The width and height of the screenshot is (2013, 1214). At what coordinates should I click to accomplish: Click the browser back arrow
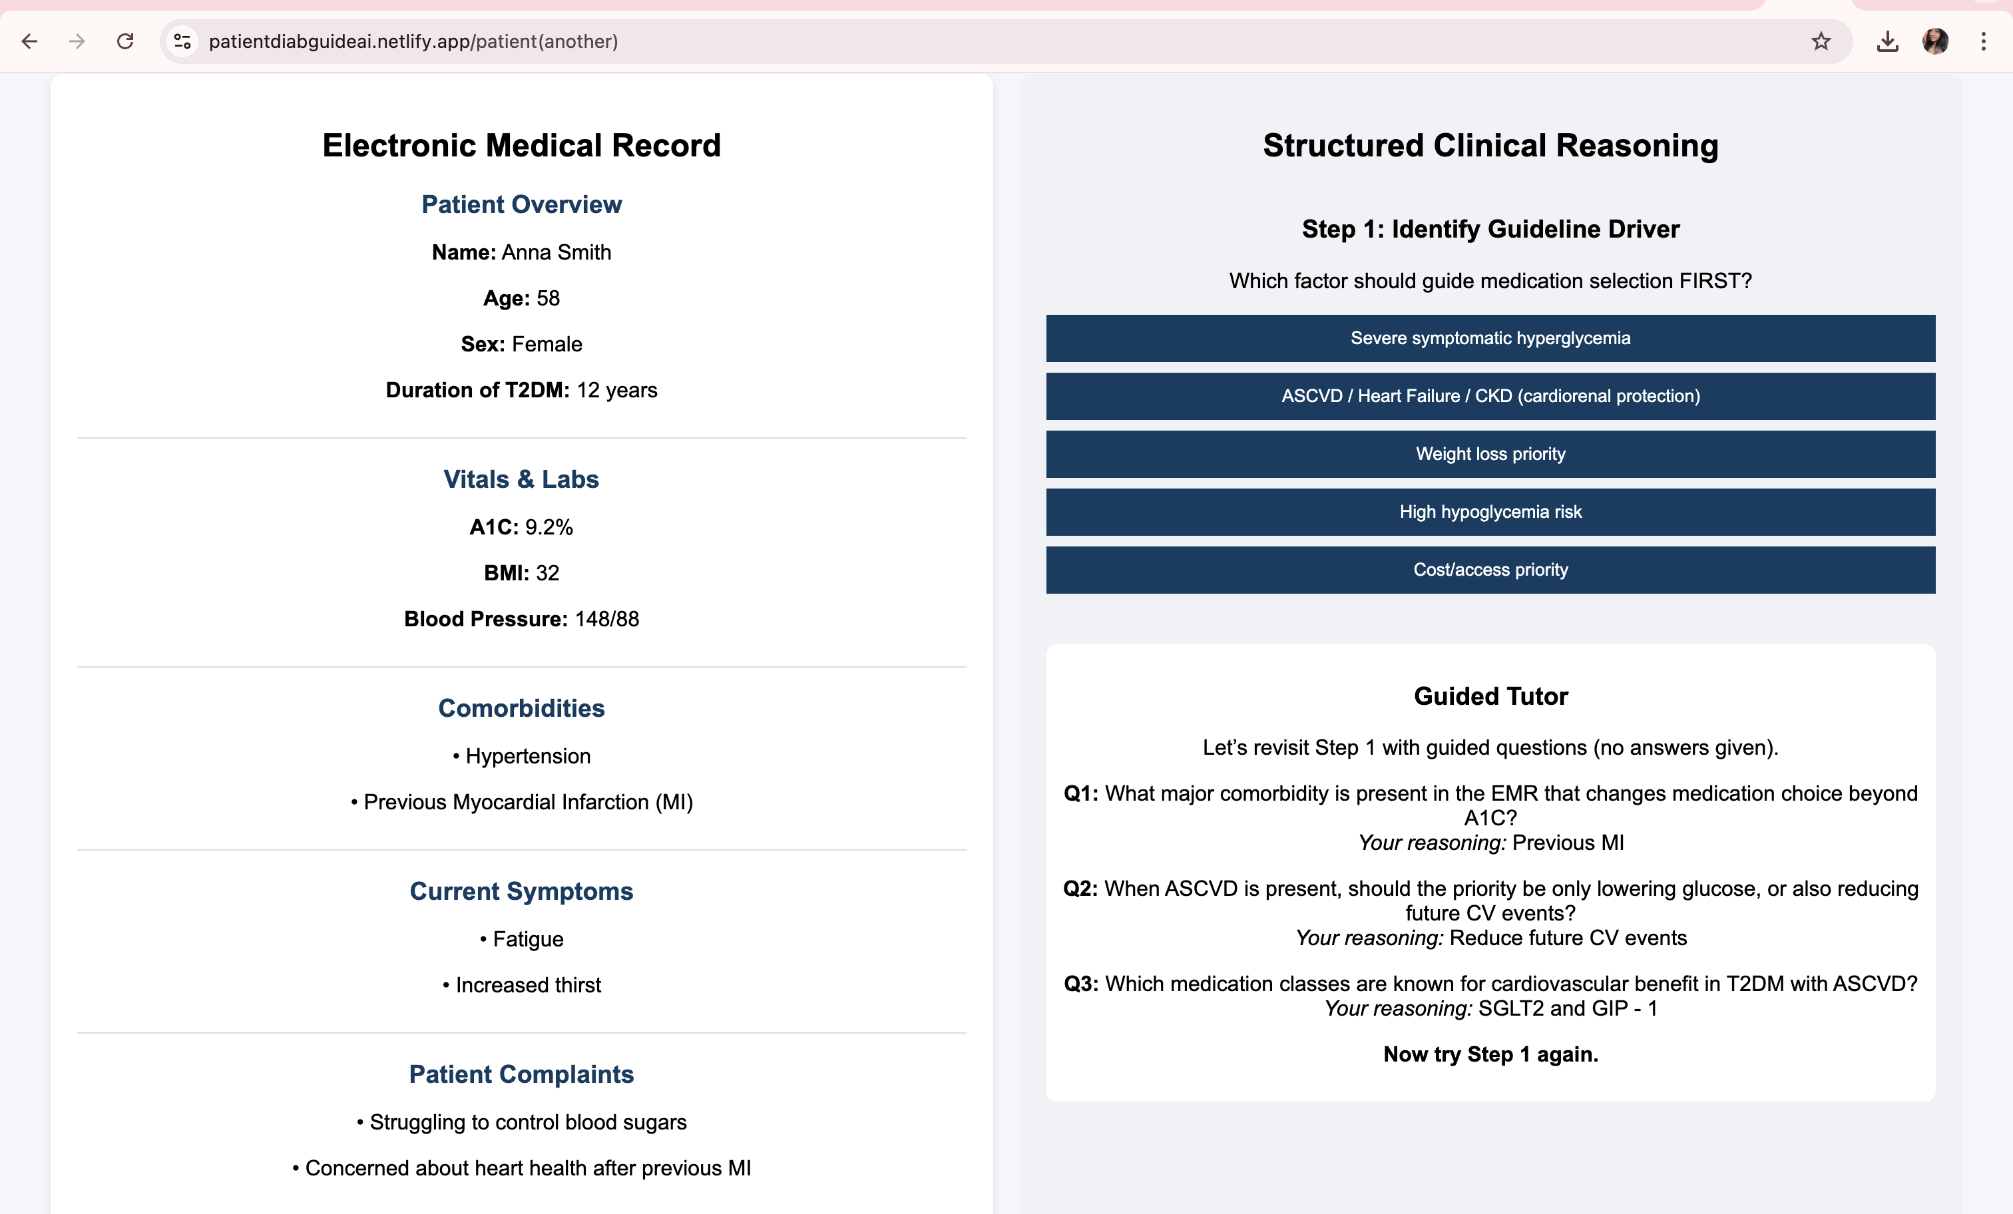[29, 41]
